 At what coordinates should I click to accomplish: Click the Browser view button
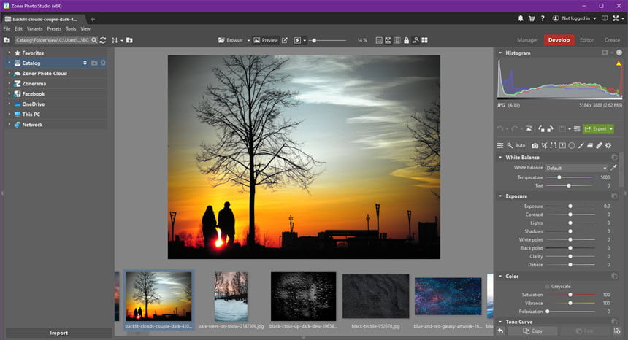tap(231, 40)
